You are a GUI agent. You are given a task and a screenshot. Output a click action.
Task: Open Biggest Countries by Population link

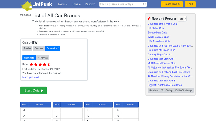[165, 85]
